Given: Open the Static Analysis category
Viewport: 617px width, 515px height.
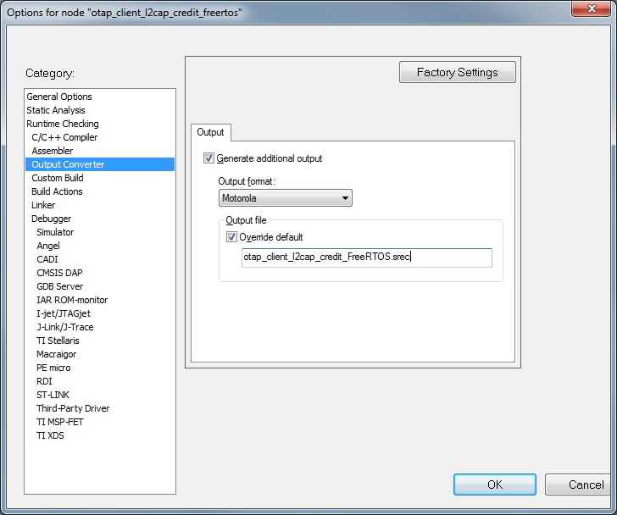Looking at the screenshot, I should [56, 110].
